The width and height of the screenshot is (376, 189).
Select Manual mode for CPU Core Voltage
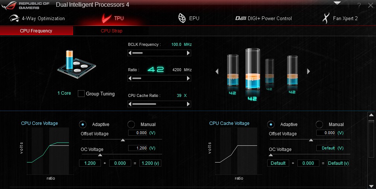pyautogui.click(x=131, y=124)
